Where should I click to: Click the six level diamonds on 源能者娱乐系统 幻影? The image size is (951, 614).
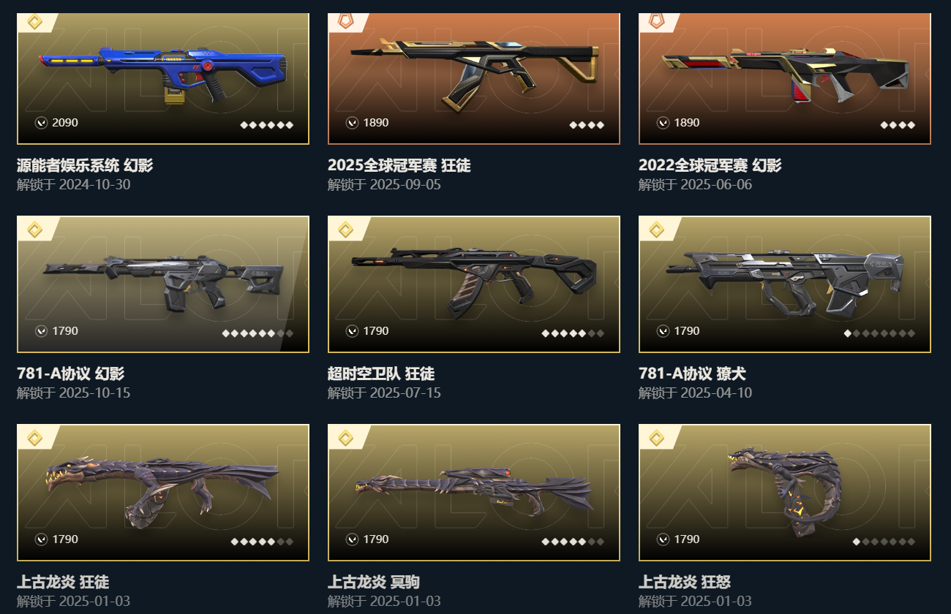tap(267, 125)
